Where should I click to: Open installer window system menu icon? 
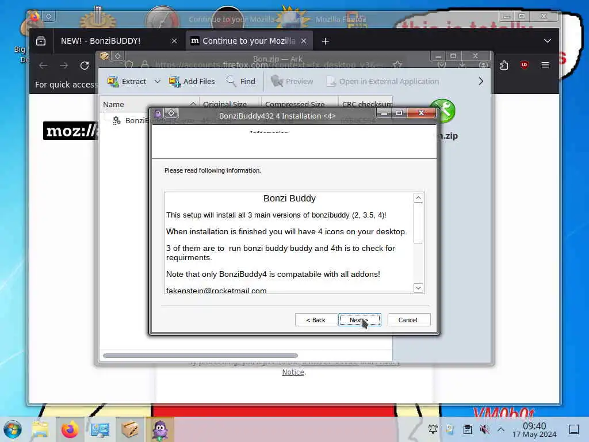tap(158, 113)
